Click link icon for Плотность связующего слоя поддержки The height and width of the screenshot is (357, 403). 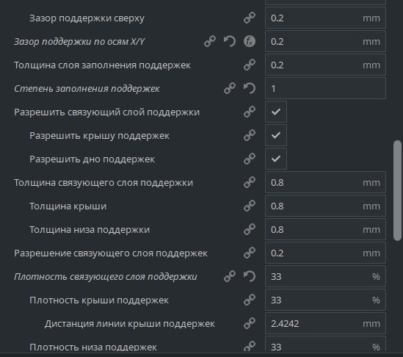230,276
